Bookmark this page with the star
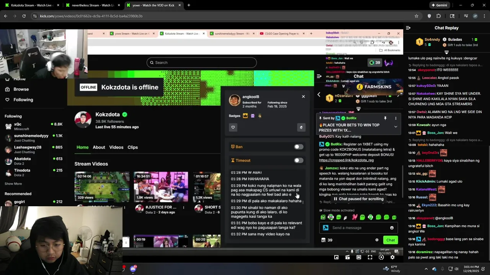 416,16
